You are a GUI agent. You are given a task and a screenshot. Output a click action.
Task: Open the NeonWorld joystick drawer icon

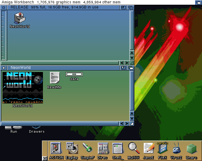coord(20,18)
